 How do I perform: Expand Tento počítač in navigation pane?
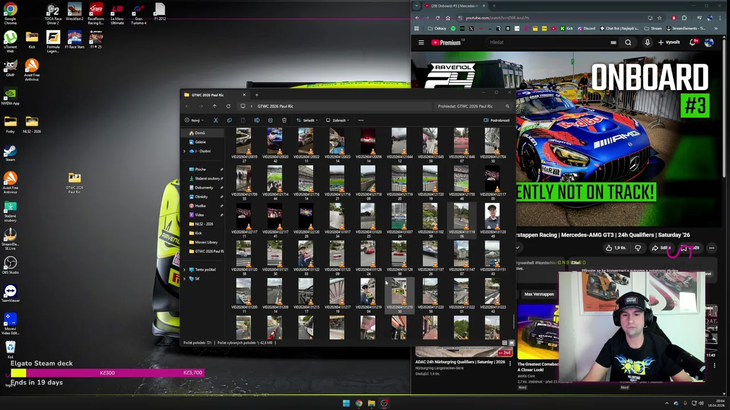coord(184,269)
